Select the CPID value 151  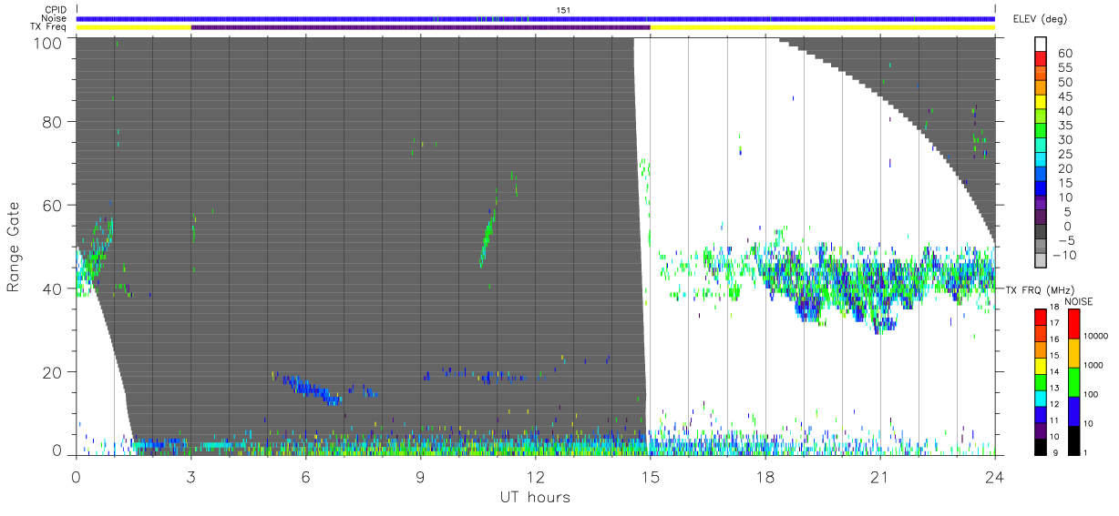click(x=562, y=10)
